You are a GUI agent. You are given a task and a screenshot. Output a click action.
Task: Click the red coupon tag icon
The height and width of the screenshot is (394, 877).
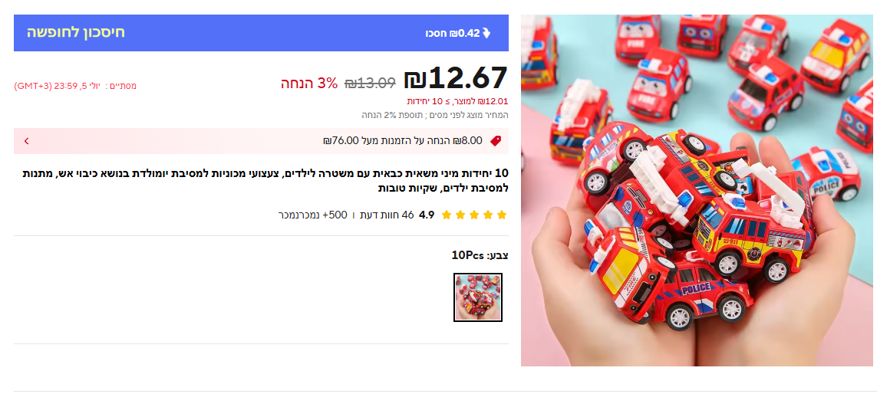click(496, 141)
